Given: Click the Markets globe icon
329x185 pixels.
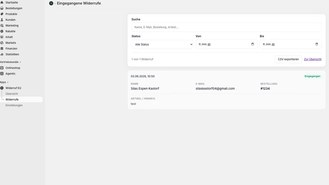Looking at the screenshot, I should [x=2, y=43].
